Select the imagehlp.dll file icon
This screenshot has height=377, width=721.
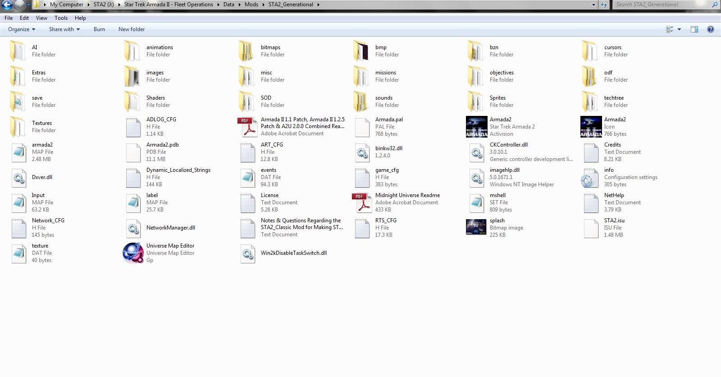click(476, 177)
